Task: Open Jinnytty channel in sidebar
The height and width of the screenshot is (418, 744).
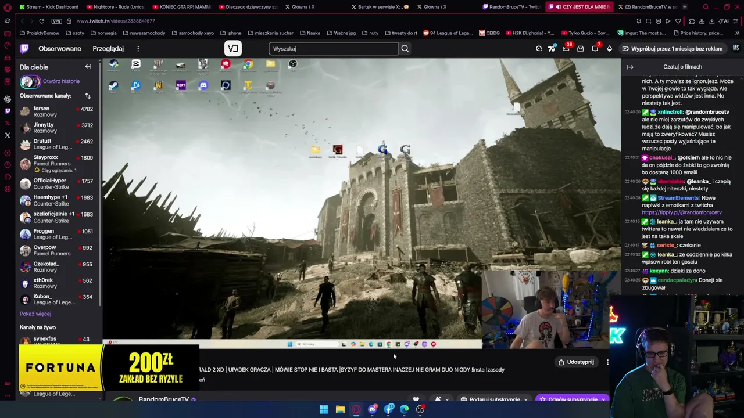Action: coord(56,128)
